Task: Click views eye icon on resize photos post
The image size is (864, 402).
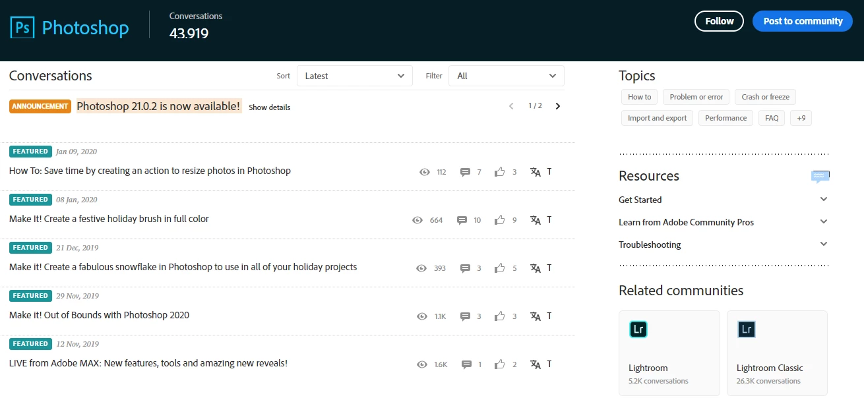Action: 425,172
